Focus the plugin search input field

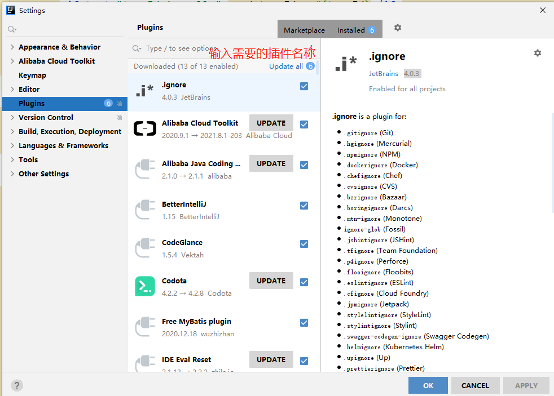pos(224,48)
